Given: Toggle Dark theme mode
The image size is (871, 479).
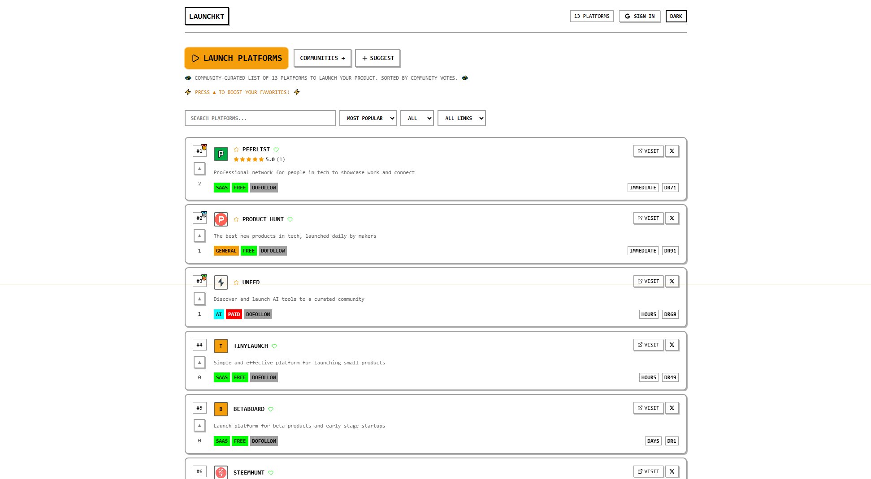Looking at the screenshot, I should click(676, 16).
